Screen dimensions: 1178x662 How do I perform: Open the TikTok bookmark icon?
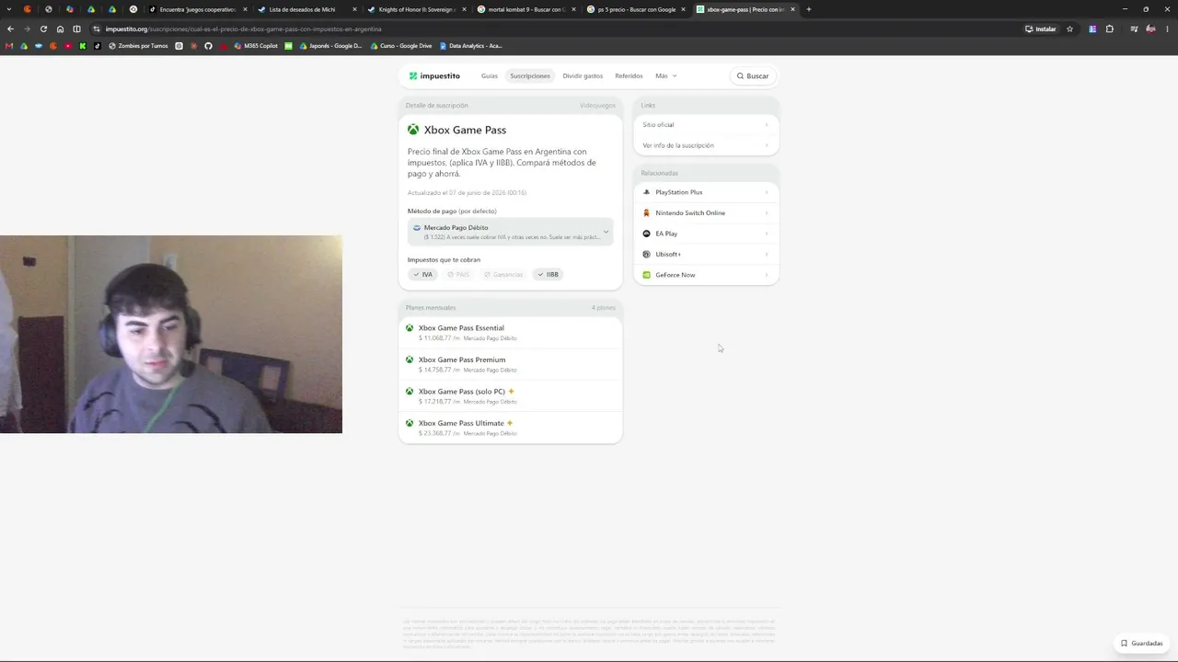point(98,46)
